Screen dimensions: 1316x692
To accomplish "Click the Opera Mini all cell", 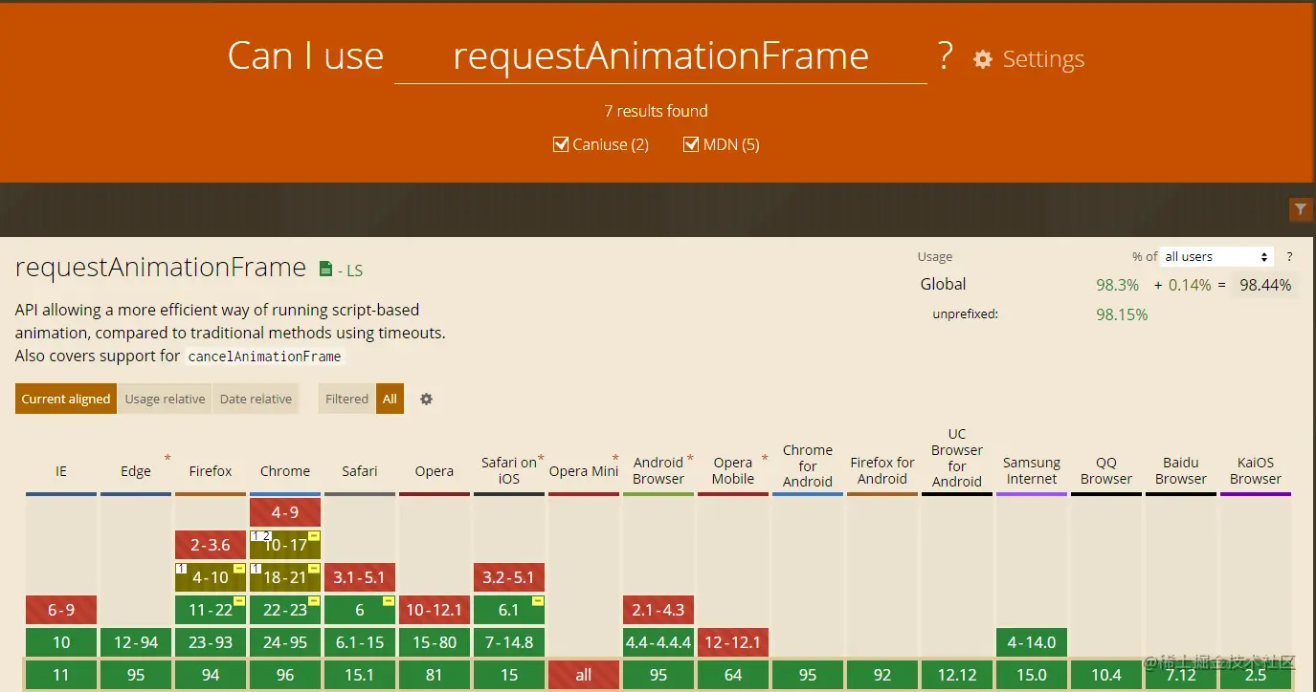I will pyautogui.click(x=584, y=675).
